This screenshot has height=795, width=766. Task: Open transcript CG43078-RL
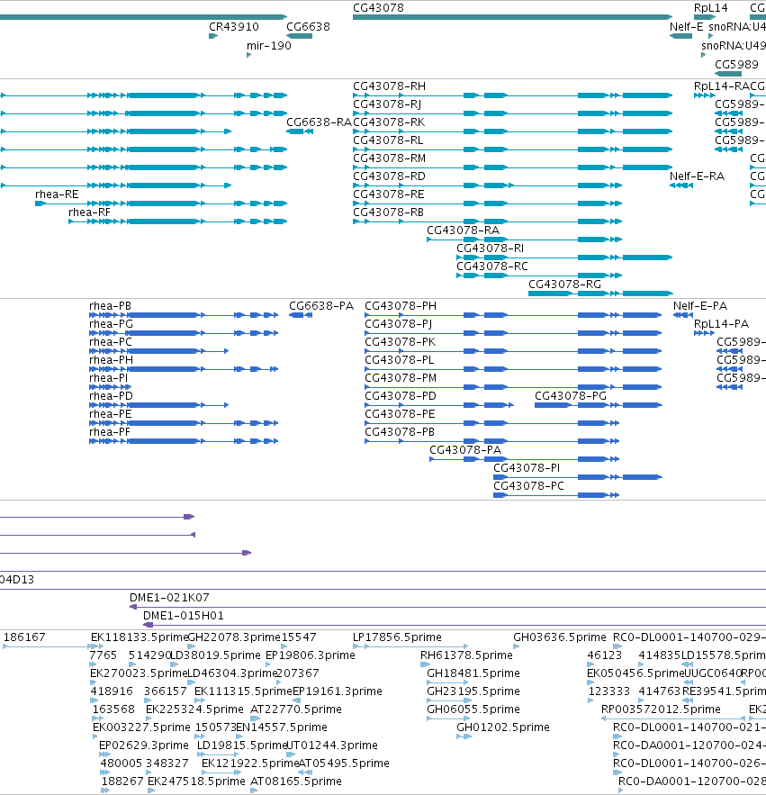[x=512, y=149]
